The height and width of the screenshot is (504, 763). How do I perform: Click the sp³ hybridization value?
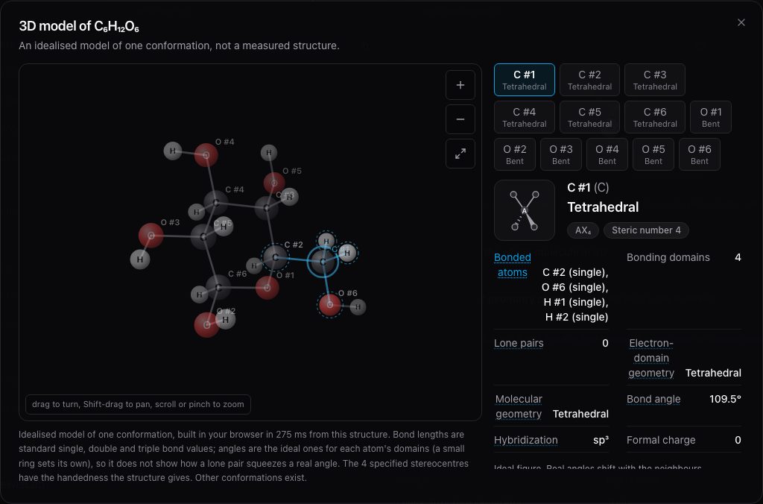[x=601, y=440]
